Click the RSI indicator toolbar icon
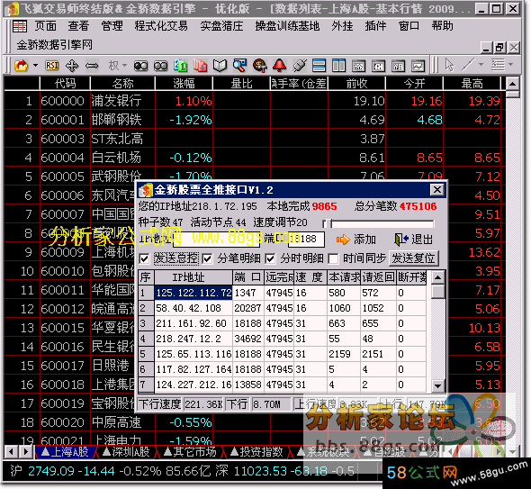This screenshot has width=531, height=489. pos(52,66)
